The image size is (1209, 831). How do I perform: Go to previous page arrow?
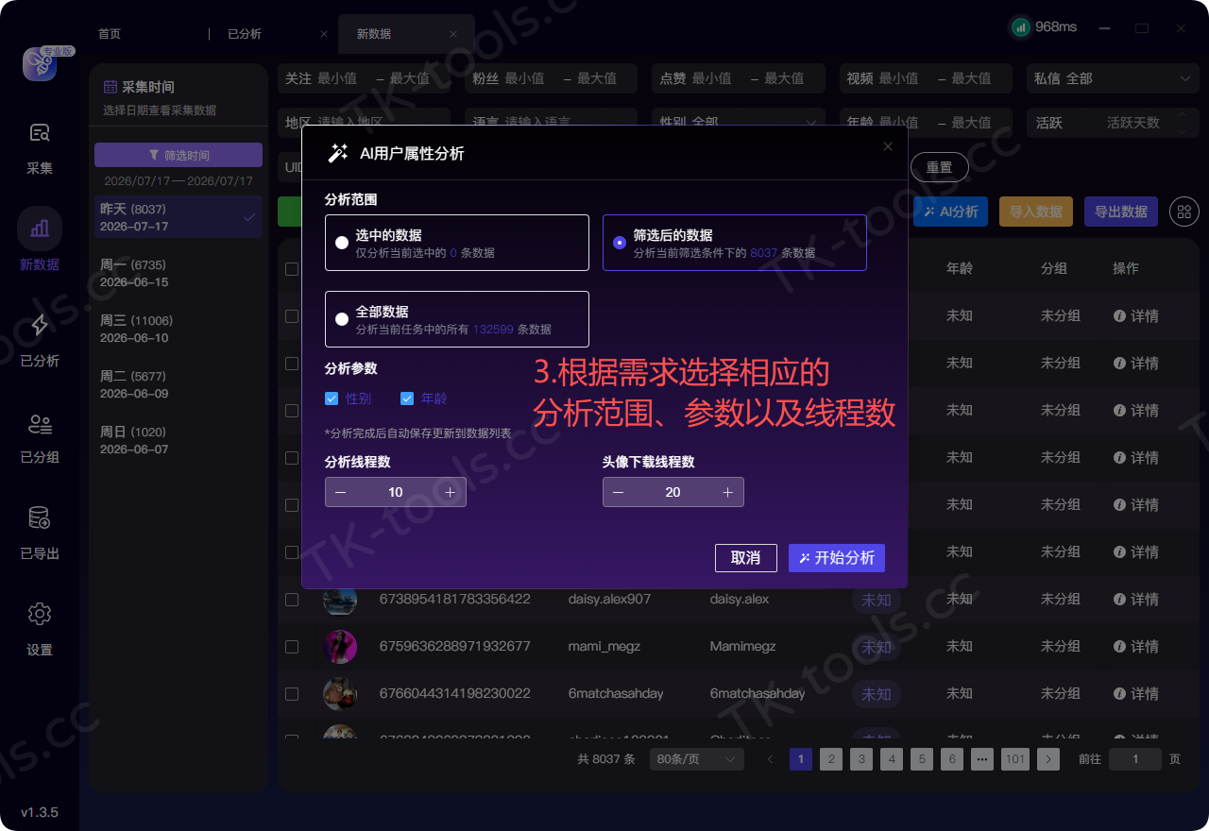click(771, 759)
